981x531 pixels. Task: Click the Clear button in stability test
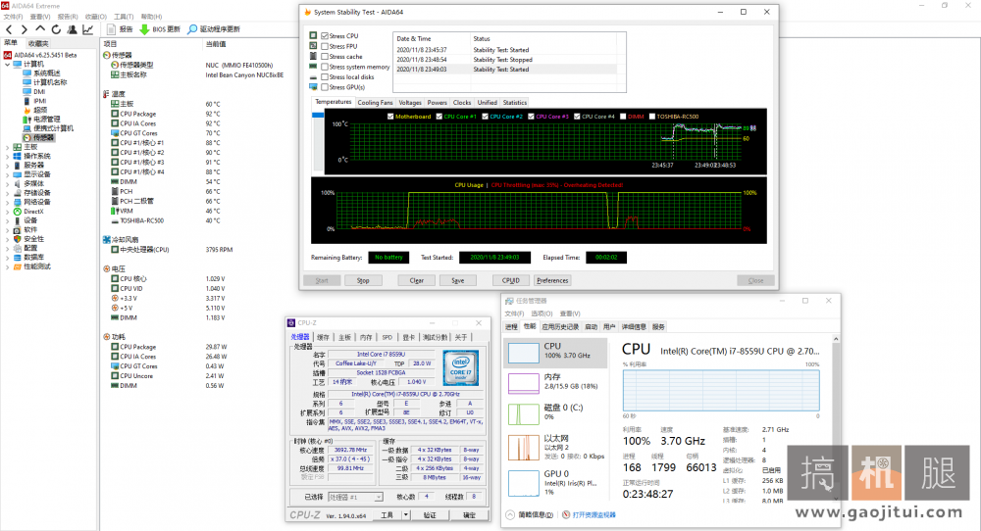417,280
